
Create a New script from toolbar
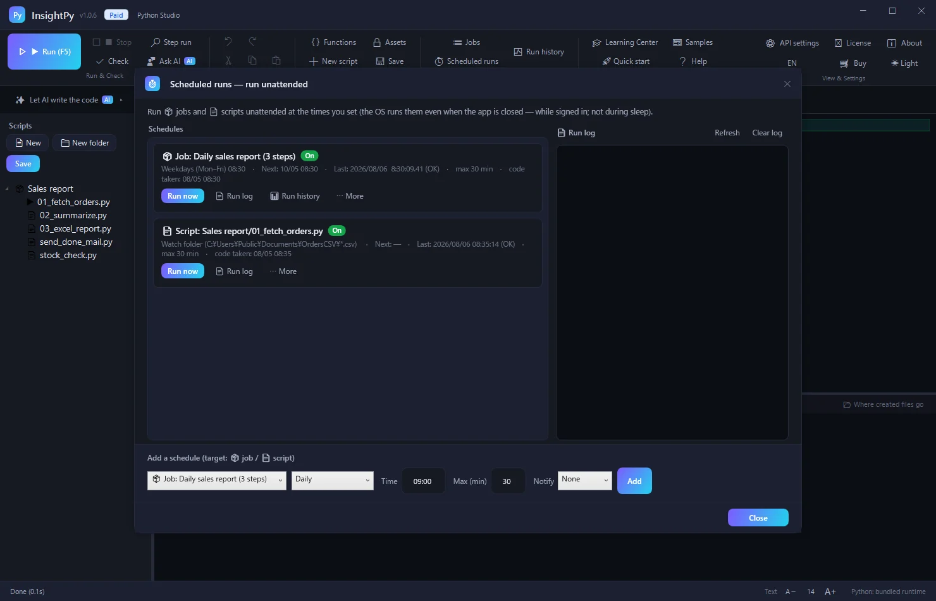pyautogui.click(x=333, y=61)
